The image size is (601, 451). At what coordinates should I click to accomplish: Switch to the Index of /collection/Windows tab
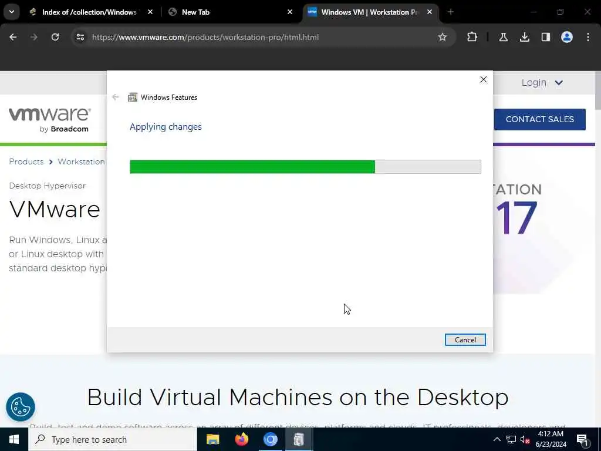(89, 12)
